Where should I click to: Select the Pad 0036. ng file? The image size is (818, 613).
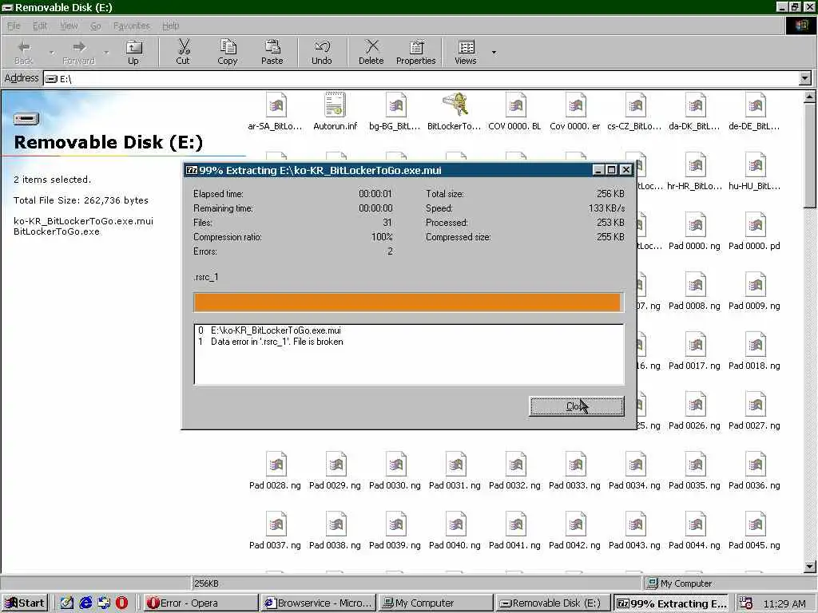click(754, 471)
